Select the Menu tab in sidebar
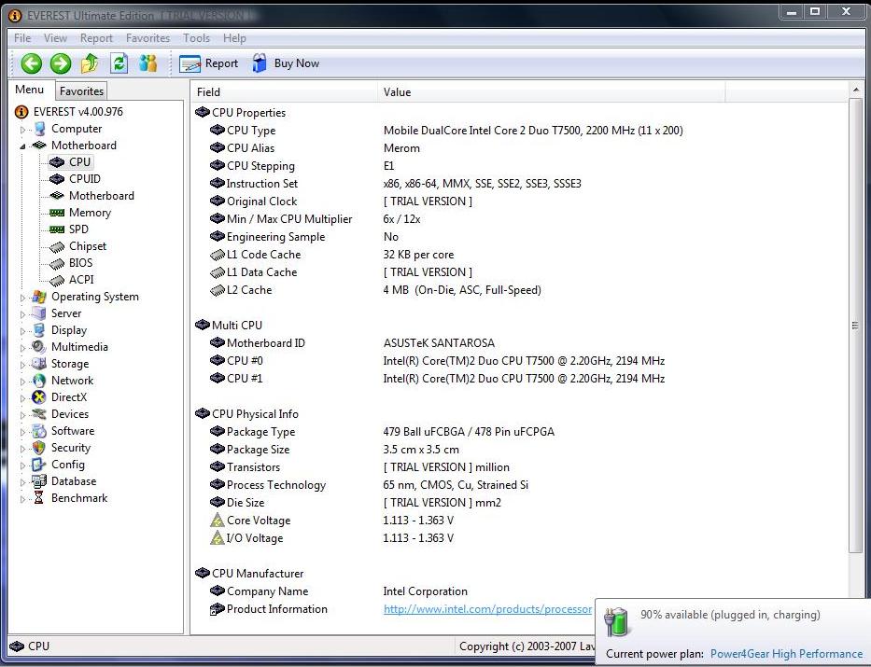 pyautogui.click(x=30, y=90)
